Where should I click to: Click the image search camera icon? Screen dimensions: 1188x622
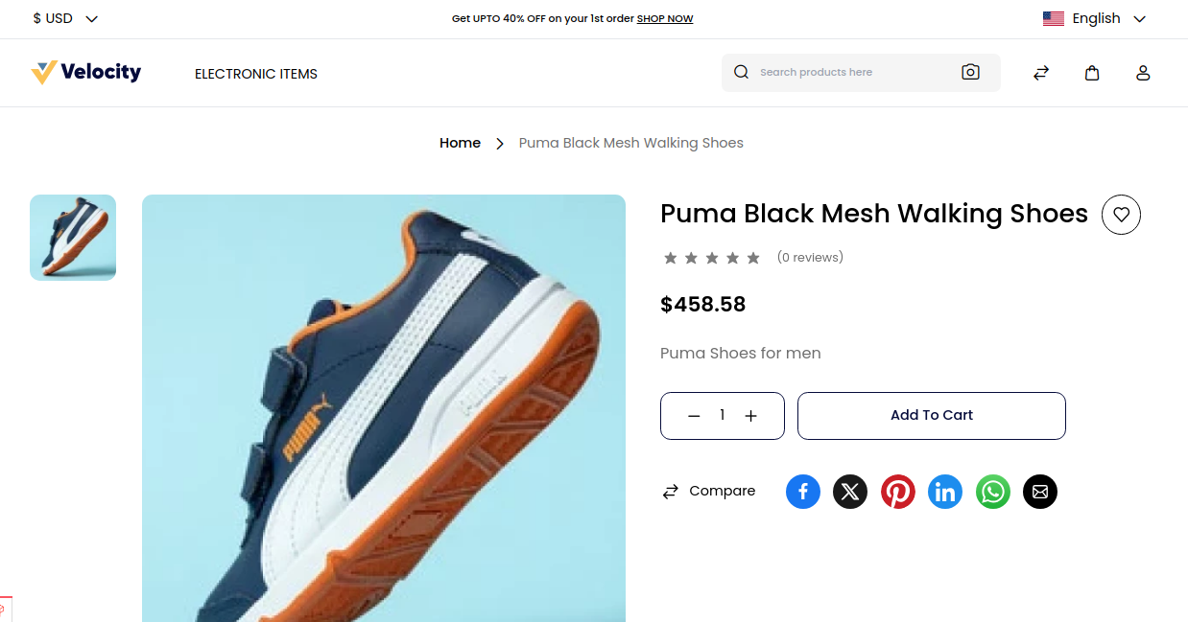tap(970, 72)
